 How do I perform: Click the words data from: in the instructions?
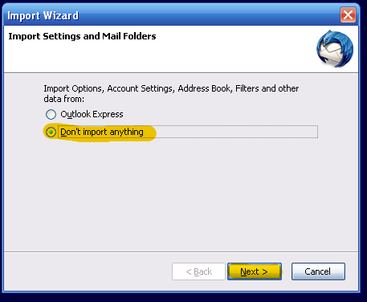(x=64, y=99)
